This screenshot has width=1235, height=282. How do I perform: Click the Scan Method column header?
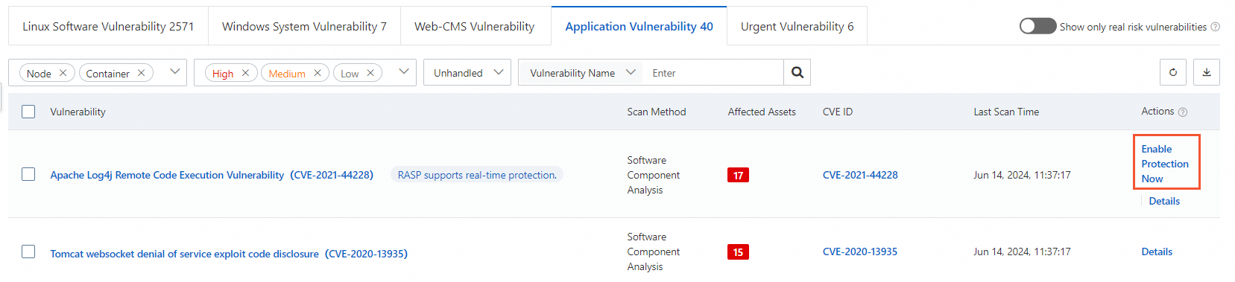coord(656,112)
